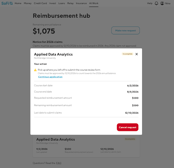Click the SoFi logo

[x=7, y=3]
